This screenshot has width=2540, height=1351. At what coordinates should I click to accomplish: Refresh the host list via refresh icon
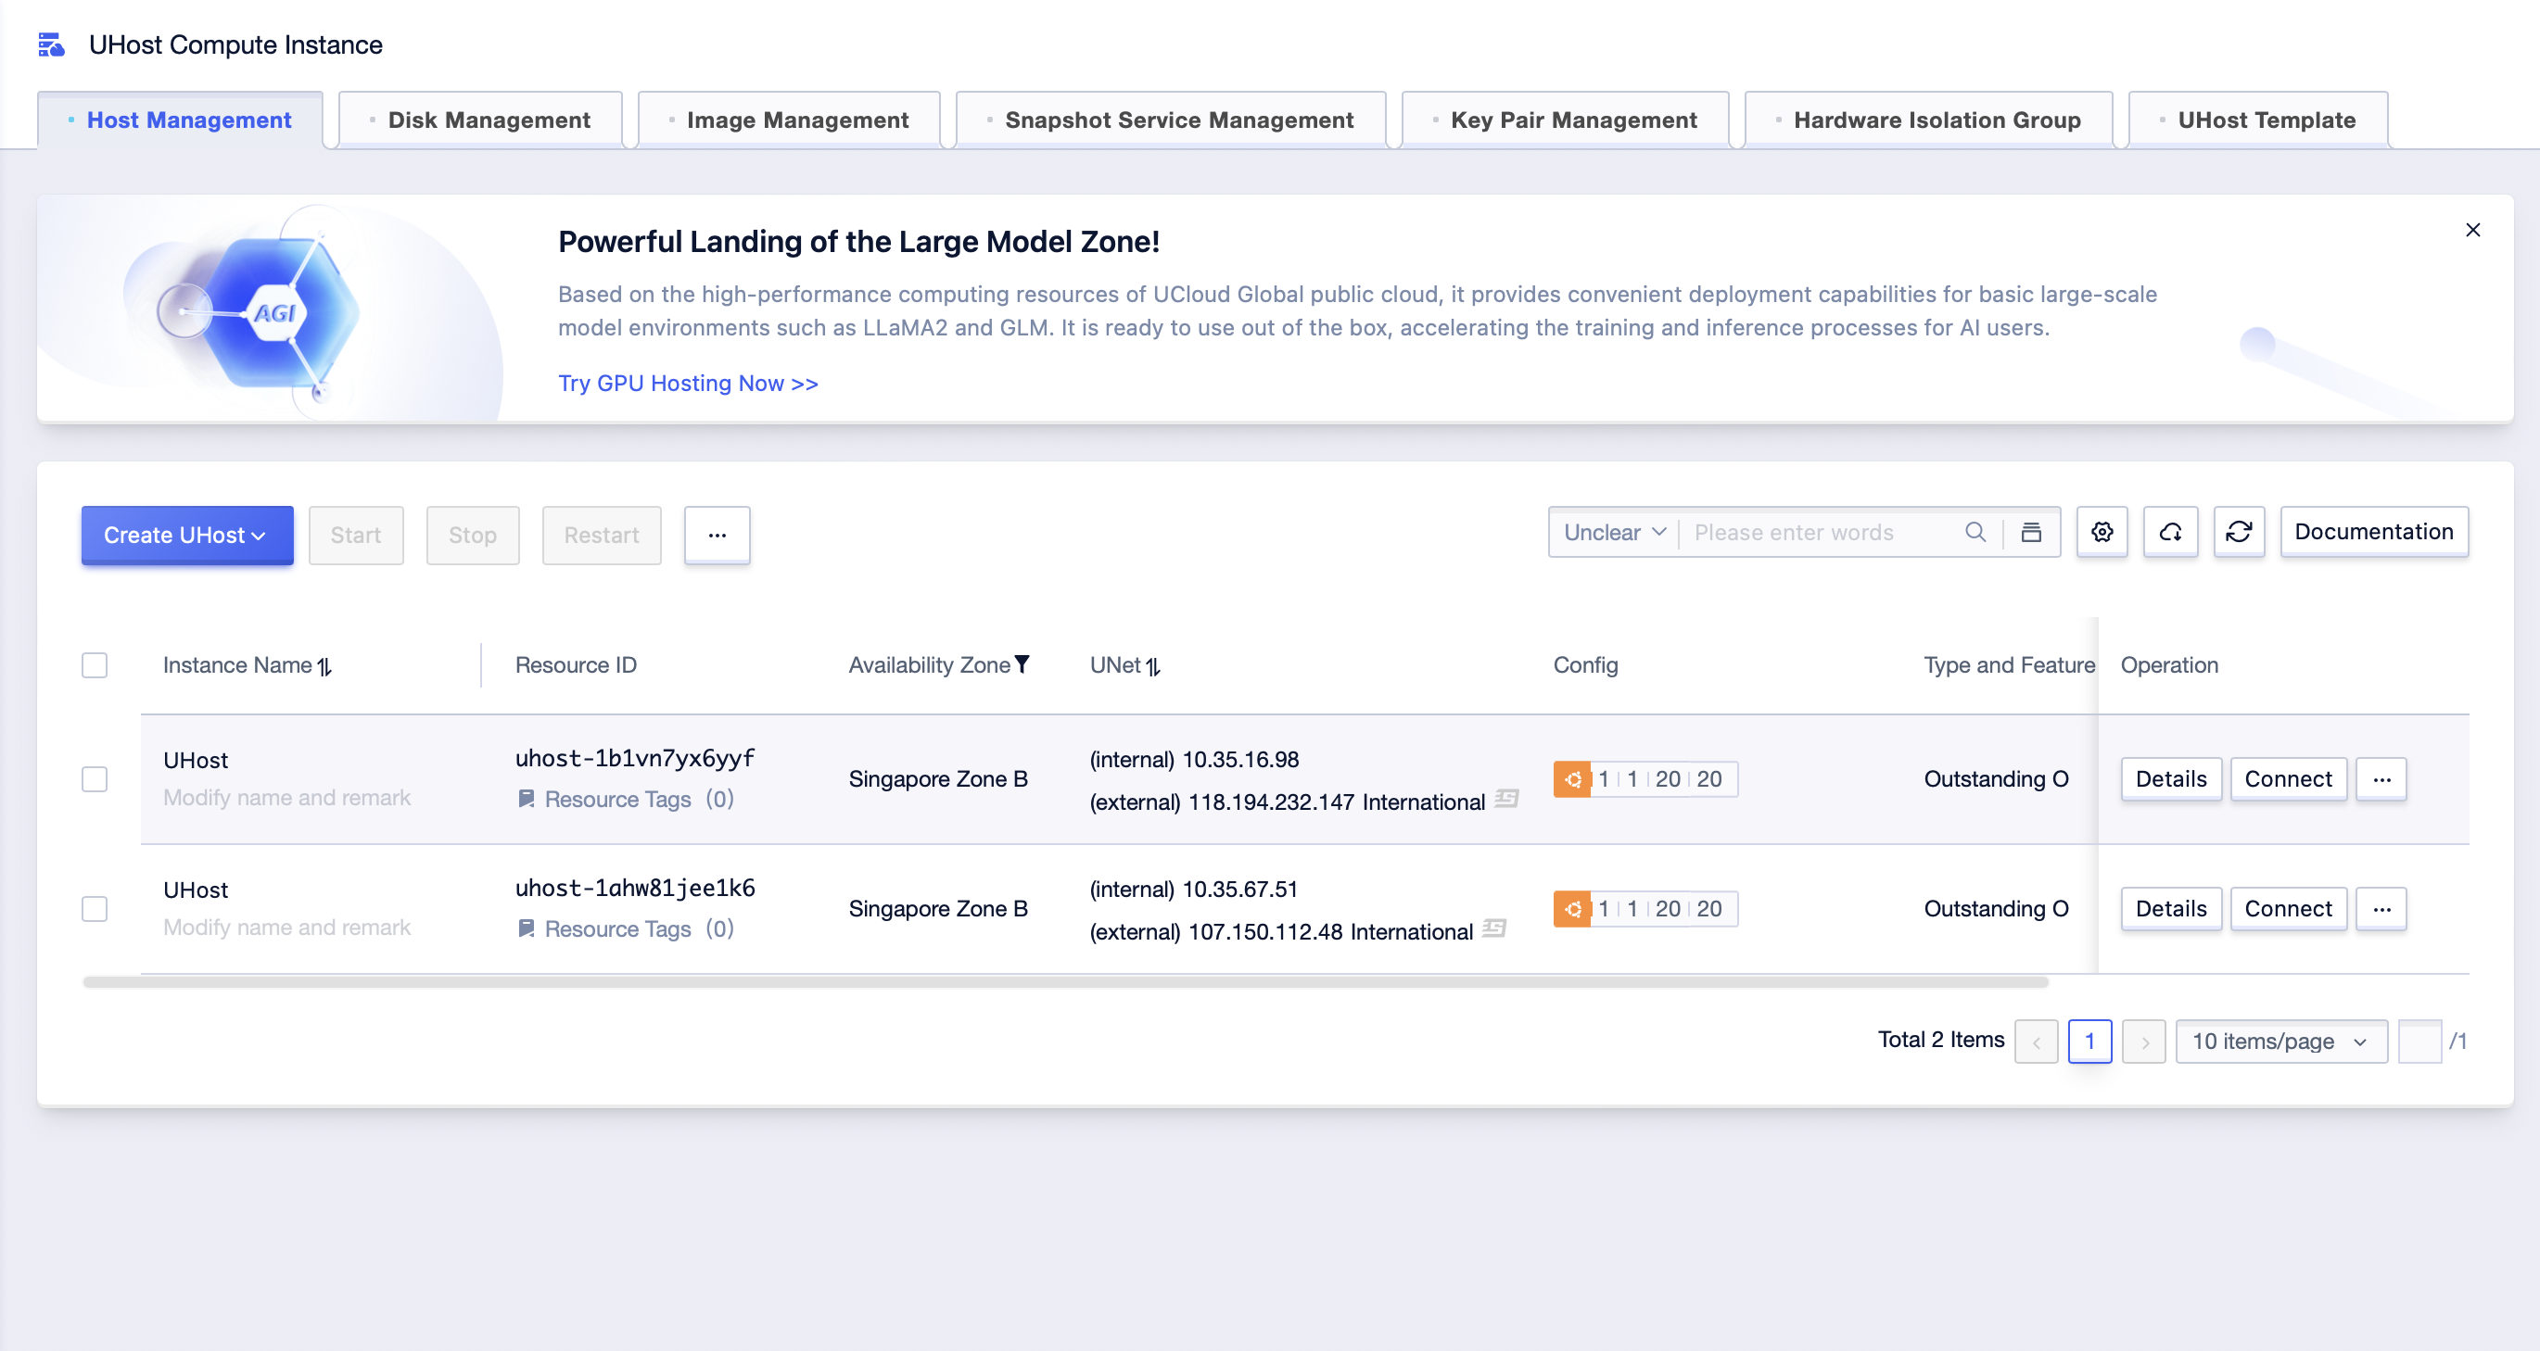2239,532
